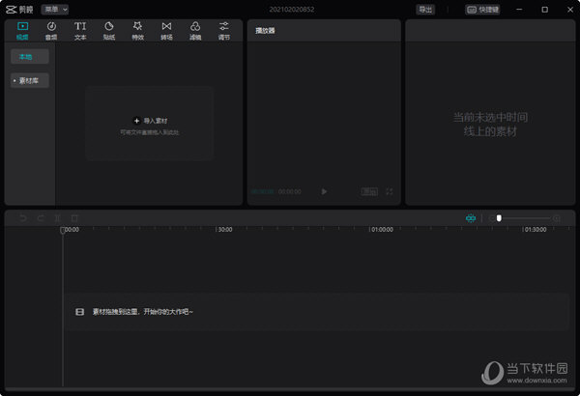
Task: Switch to the 音频 (Audio) tab
Action: tap(51, 30)
